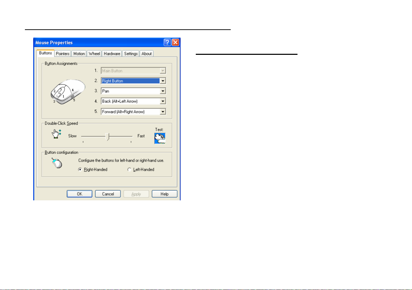This screenshot has height=290, width=412.
Task: Click the grayed-out Apply button
Action: tap(136, 194)
